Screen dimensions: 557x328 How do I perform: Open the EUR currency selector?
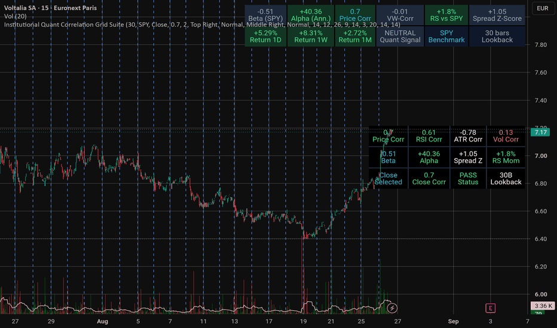pyautogui.click(x=543, y=8)
